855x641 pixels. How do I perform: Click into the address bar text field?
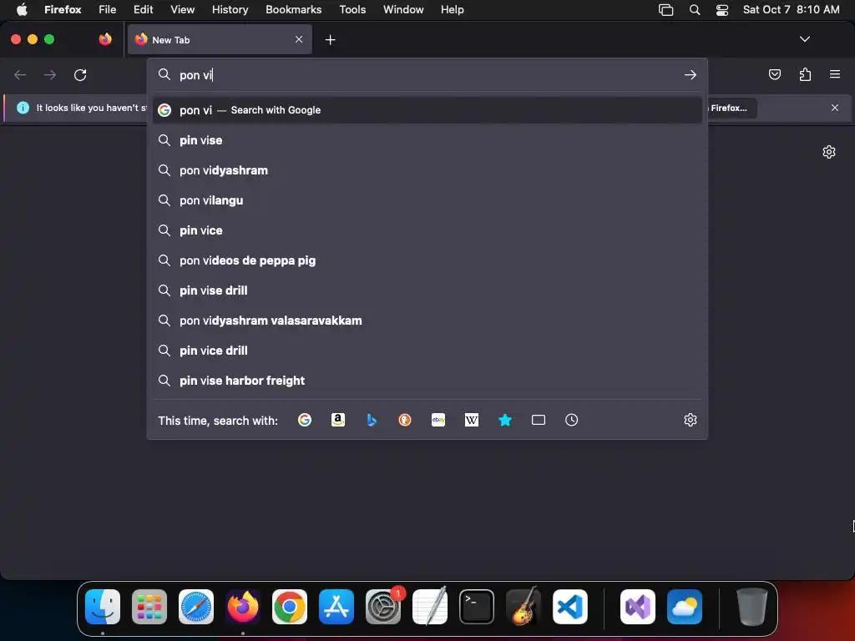tap(428, 74)
